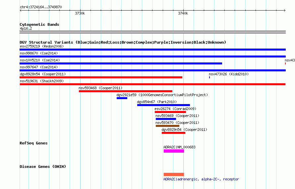This screenshot has width=295, height=189.
Task: Click the Cytogenetic Bands track title
Action: (x=39, y=24)
